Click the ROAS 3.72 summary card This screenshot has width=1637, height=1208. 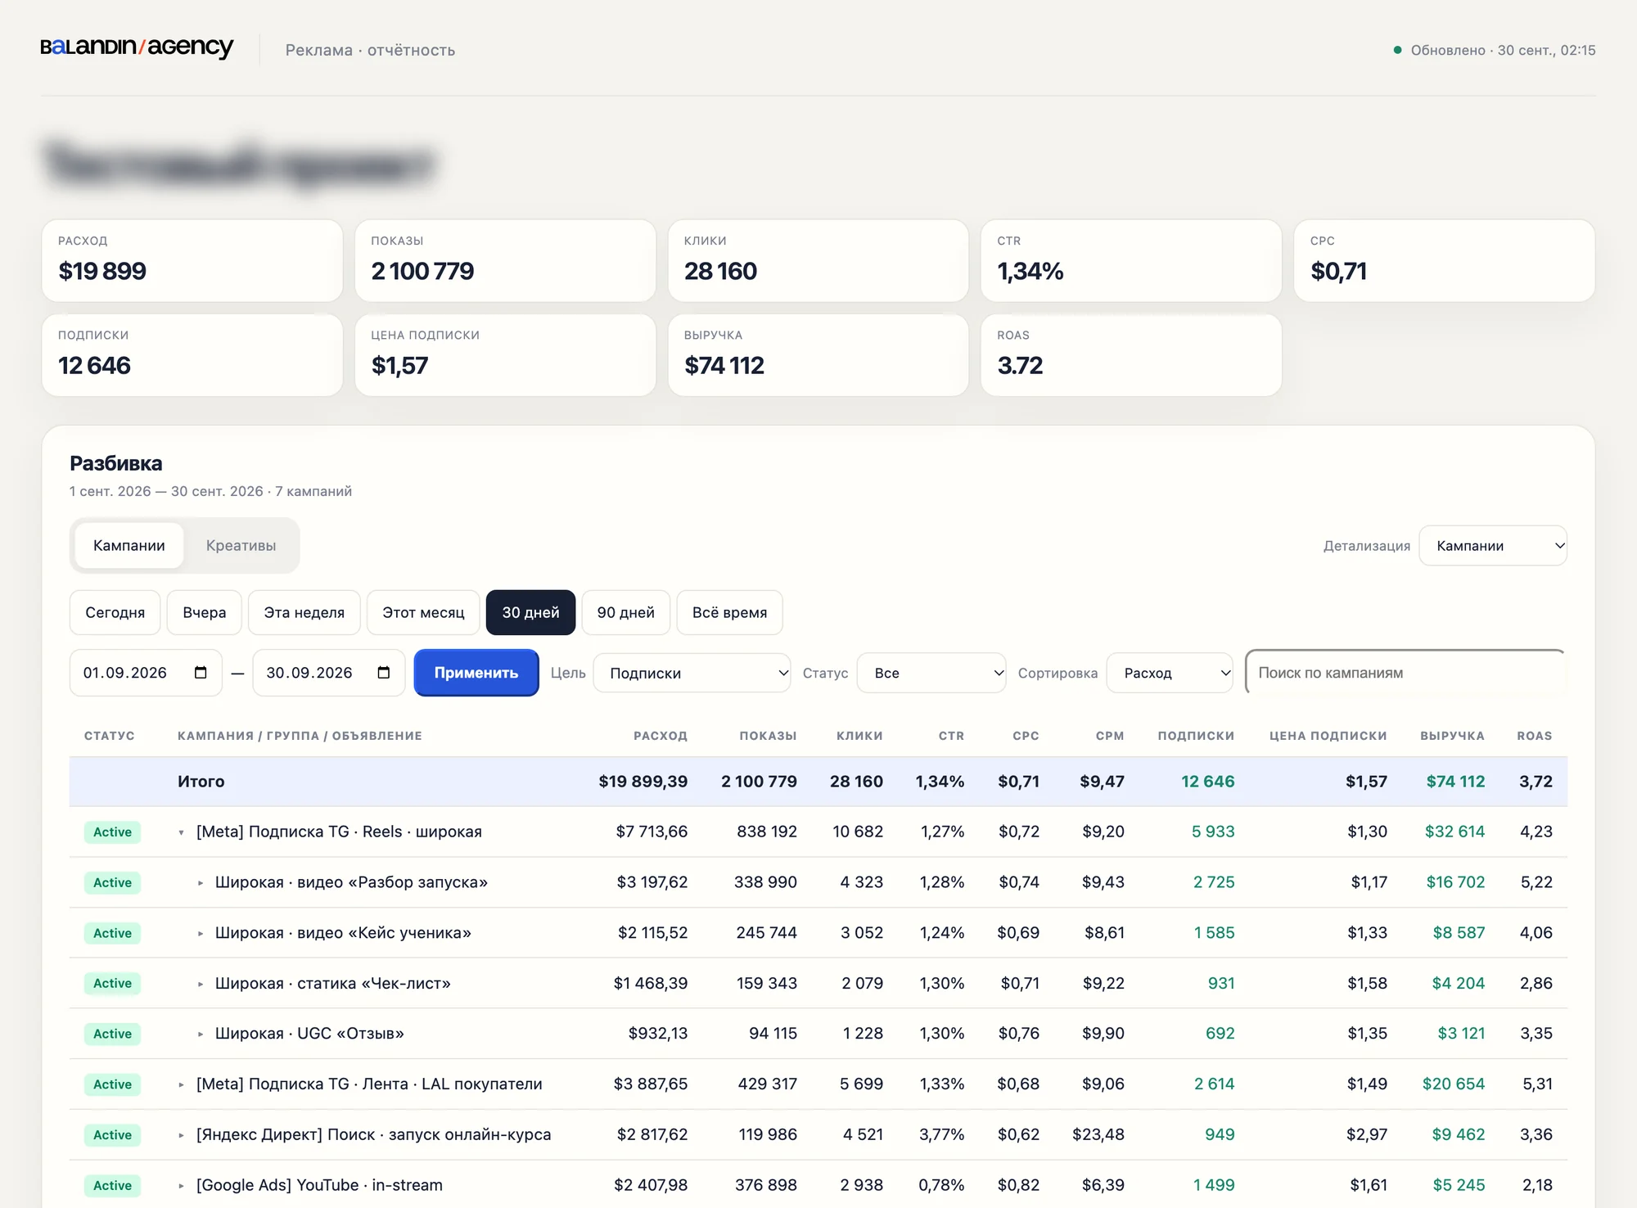point(1131,356)
